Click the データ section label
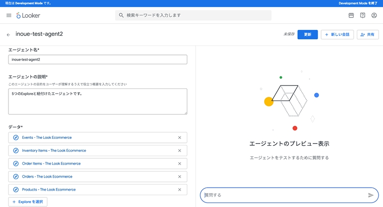383x207 pixels. [x=15, y=127]
